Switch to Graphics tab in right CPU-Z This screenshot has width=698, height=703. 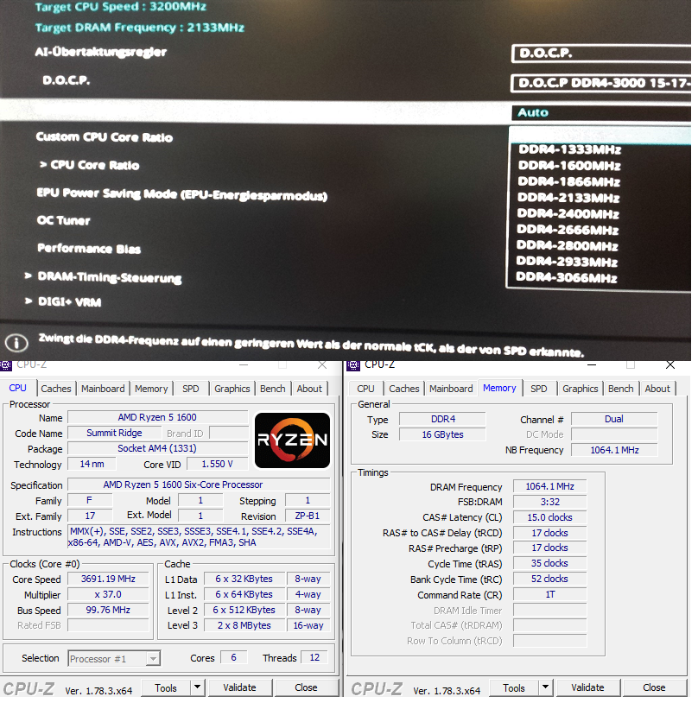point(580,389)
